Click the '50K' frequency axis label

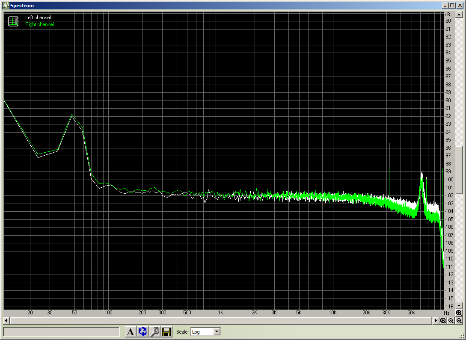[411, 313]
